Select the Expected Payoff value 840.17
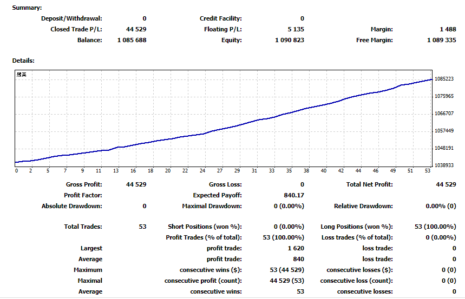This screenshot has width=465, height=299. tap(294, 195)
